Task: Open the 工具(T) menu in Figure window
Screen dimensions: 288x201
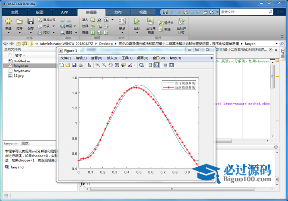Action: [x=126, y=58]
